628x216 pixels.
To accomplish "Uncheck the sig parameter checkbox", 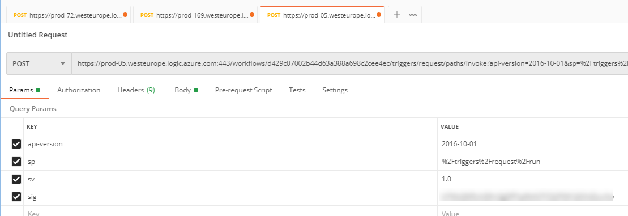I will (16, 197).
